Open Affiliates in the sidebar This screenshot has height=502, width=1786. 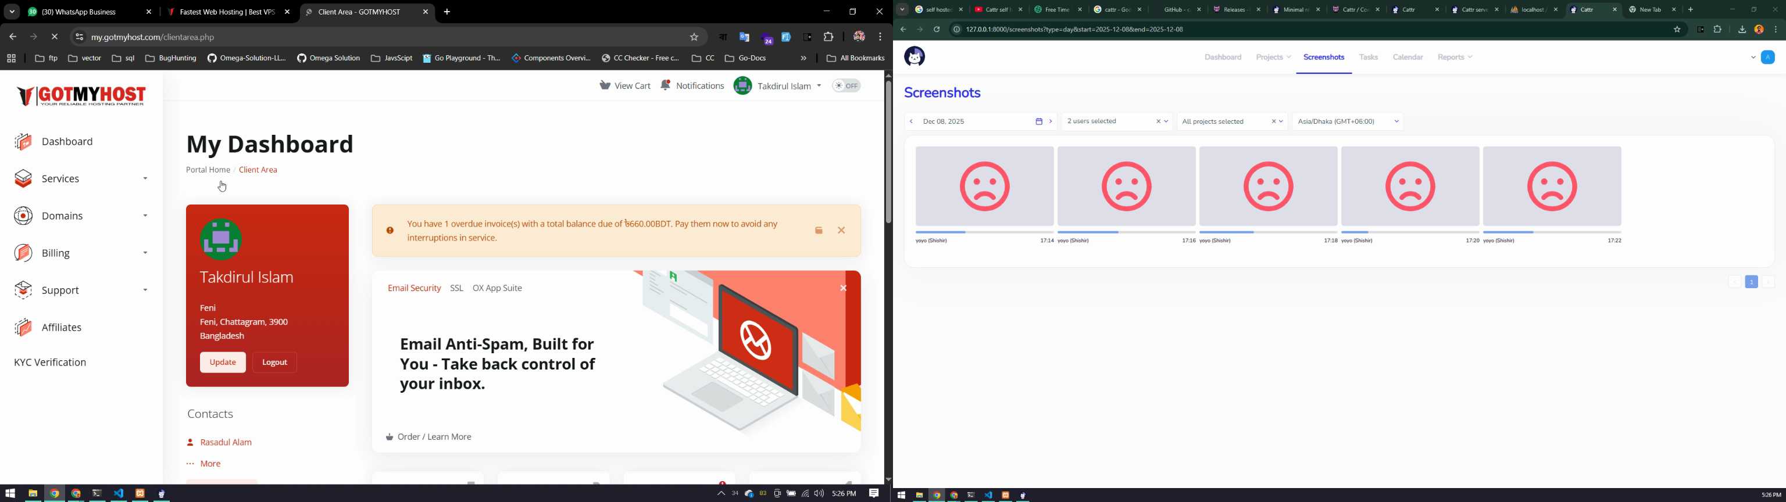pos(48,328)
